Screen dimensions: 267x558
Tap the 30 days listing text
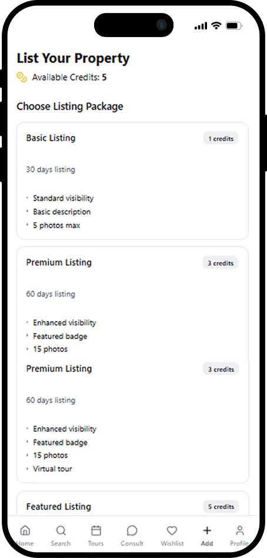[51, 169]
